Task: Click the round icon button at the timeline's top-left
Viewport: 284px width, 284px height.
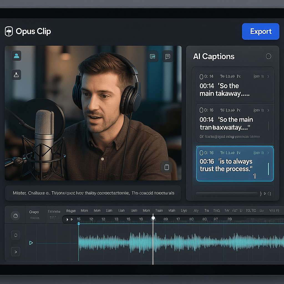Action: [16, 215]
